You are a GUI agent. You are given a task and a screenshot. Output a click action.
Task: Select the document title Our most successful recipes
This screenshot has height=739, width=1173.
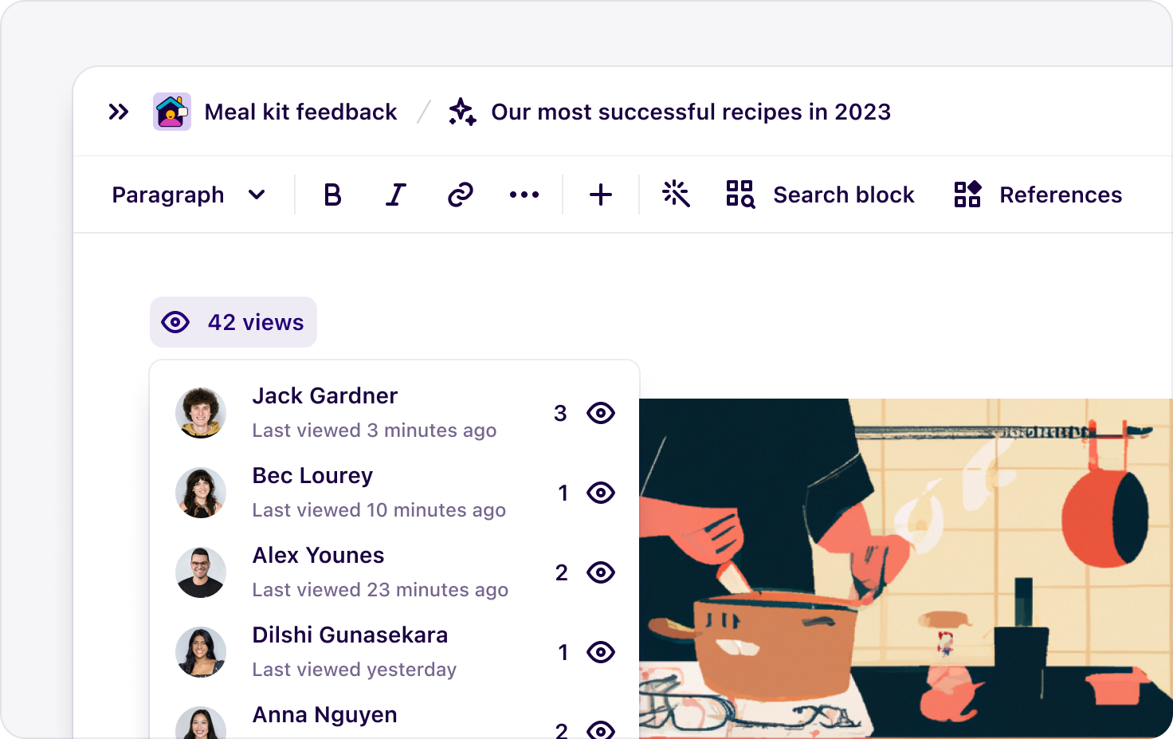coord(691,112)
